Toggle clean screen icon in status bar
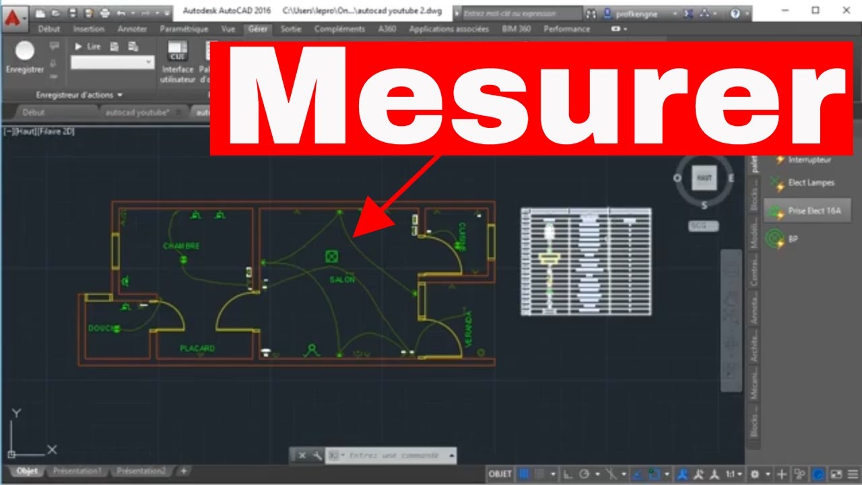The height and width of the screenshot is (485, 862). click(x=836, y=474)
